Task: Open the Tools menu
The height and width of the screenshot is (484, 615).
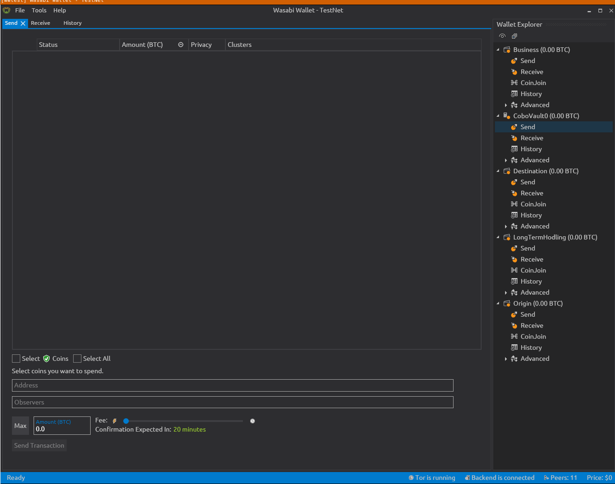Action: coord(39,10)
